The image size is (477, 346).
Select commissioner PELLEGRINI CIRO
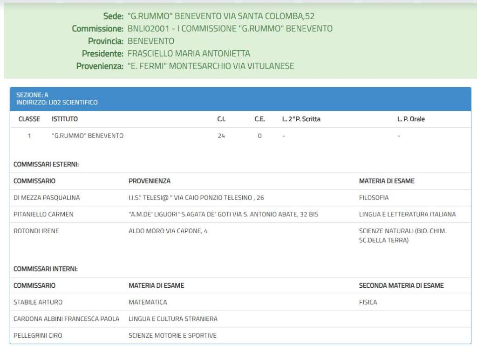38,336
